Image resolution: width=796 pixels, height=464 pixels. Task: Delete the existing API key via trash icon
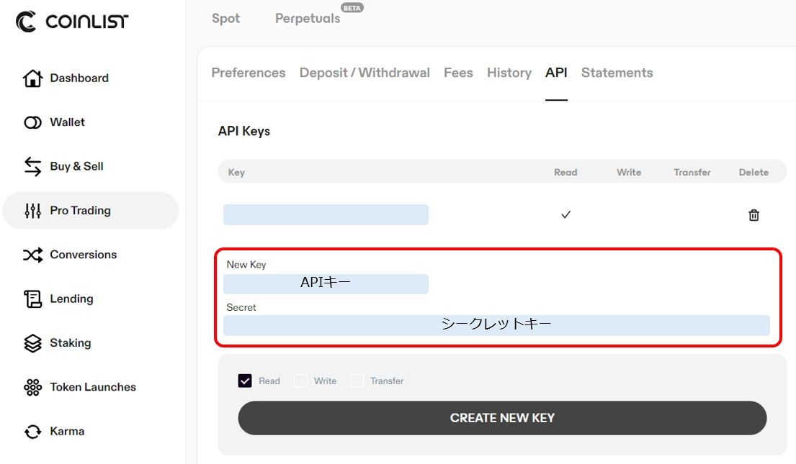[x=754, y=215]
